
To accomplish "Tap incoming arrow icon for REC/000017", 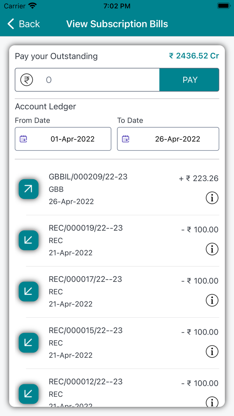I will click(28, 292).
